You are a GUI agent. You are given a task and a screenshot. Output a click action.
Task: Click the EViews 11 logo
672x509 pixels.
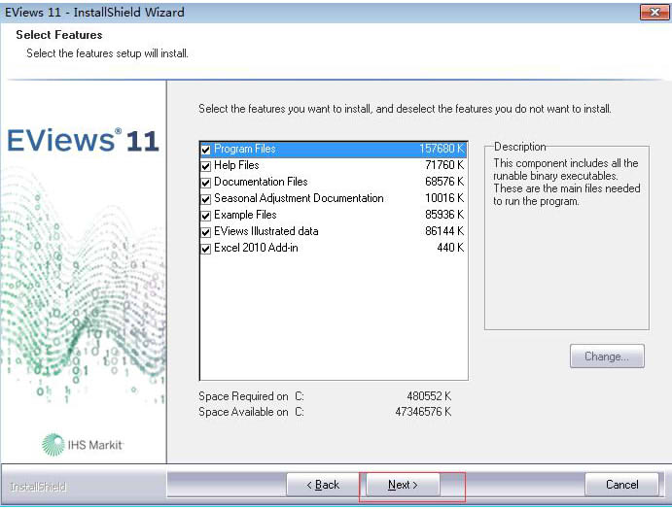[83, 140]
